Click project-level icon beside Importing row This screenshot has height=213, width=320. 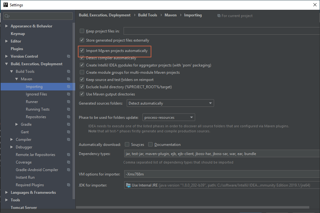click(x=69, y=87)
